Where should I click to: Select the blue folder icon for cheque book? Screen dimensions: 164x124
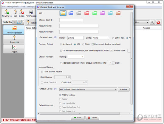tap(71, 13)
